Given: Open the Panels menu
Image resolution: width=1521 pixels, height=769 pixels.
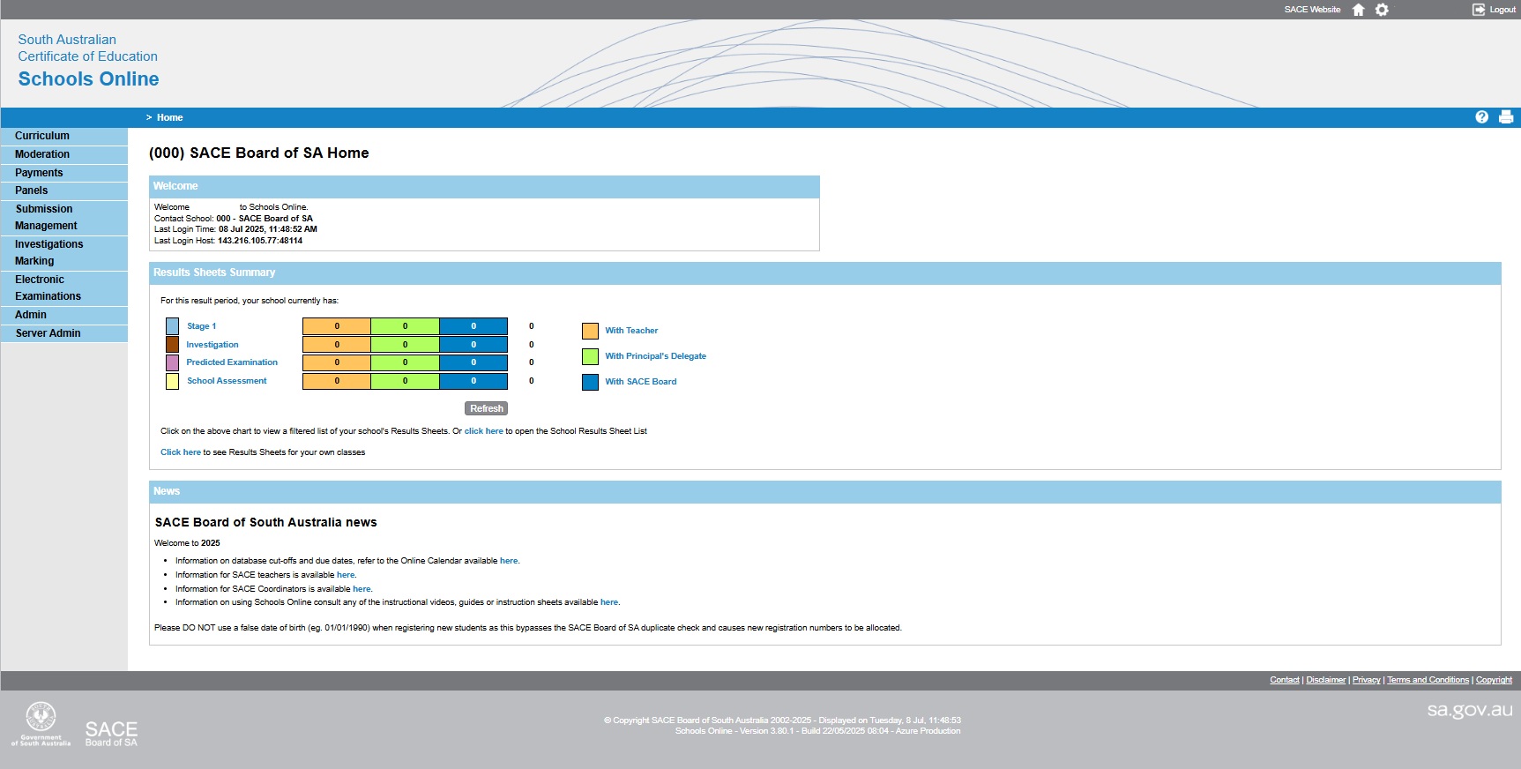Looking at the screenshot, I should pos(64,190).
